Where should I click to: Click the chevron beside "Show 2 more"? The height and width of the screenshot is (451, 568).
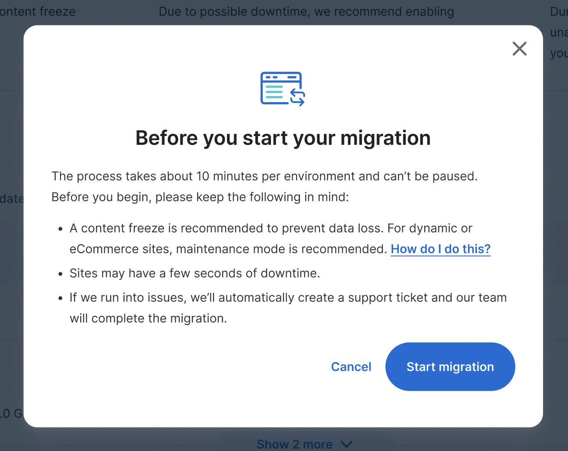tap(346, 444)
